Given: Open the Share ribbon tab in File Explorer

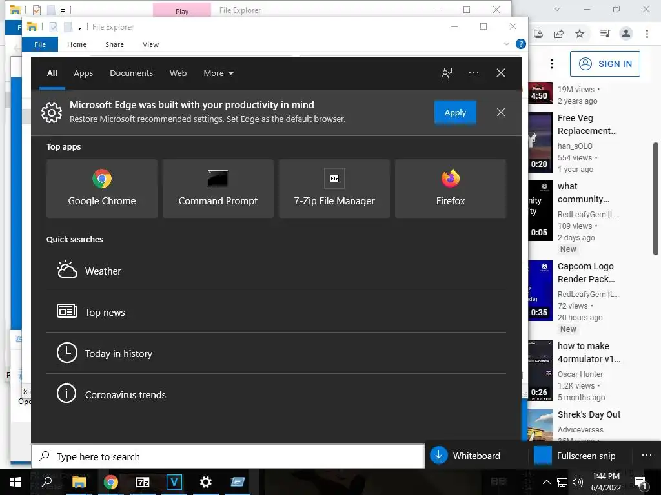Looking at the screenshot, I should [114, 44].
